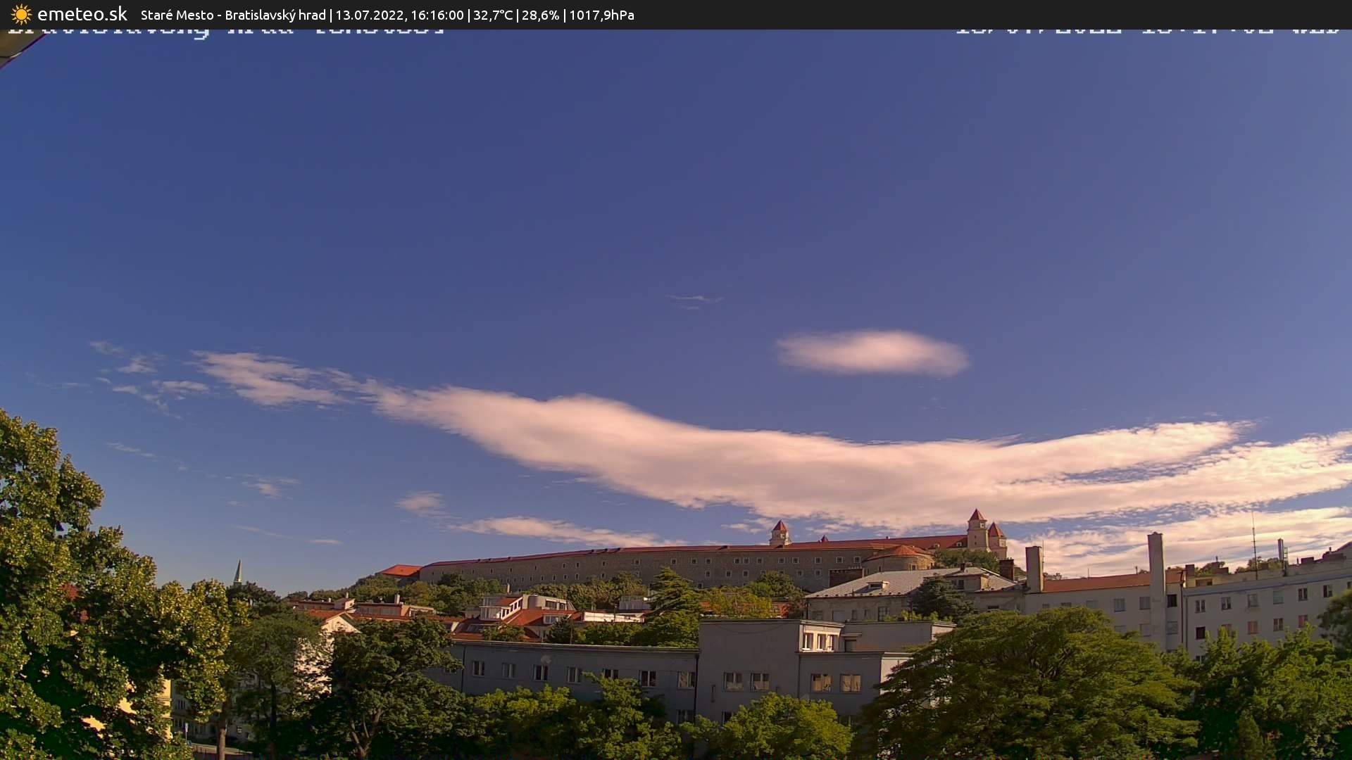Click the temperature reading 32,7°C
This screenshot has width=1352, height=760.
[x=493, y=14]
